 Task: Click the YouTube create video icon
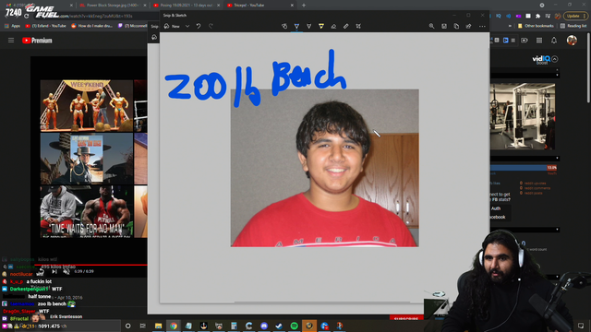525,41
